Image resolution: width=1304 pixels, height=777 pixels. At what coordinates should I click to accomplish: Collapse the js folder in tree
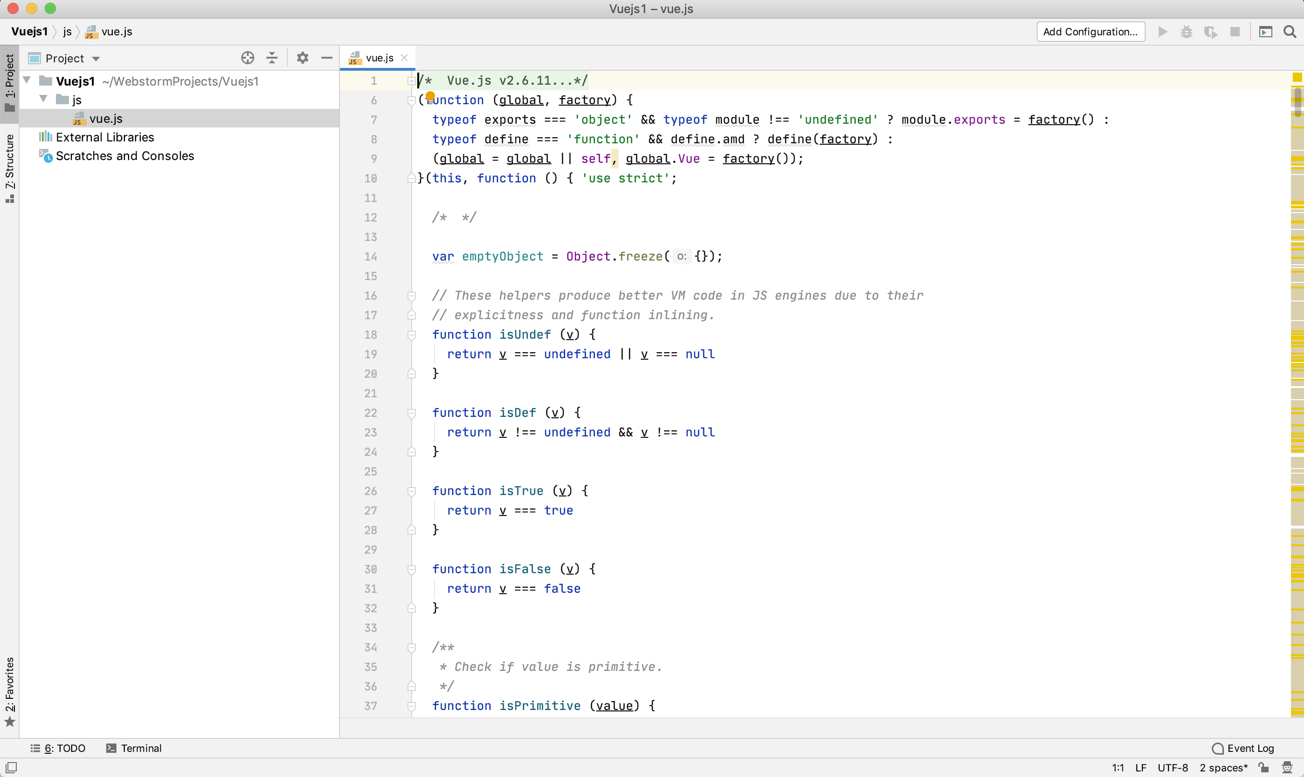coord(44,99)
